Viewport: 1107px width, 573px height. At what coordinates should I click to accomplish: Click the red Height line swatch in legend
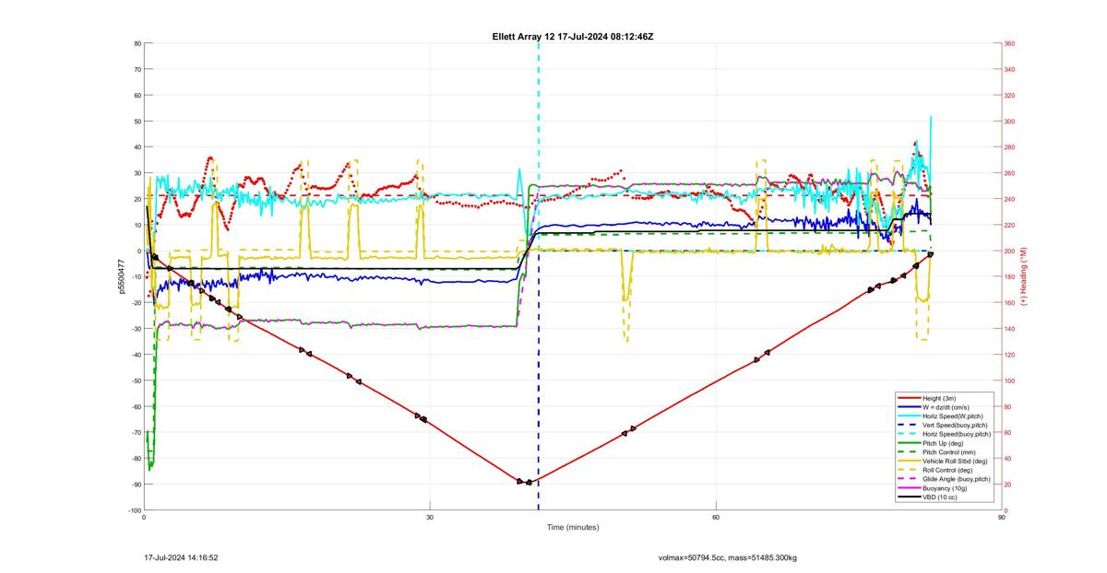pos(910,398)
